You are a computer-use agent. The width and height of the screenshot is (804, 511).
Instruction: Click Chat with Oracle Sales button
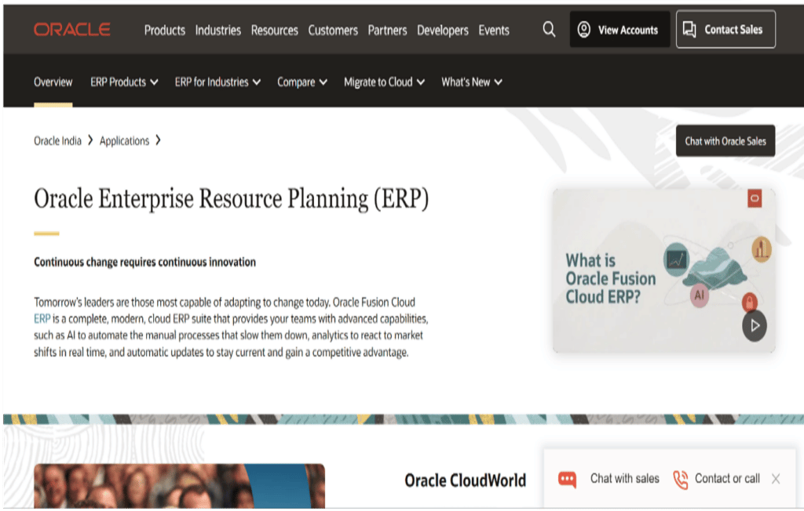(725, 141)
